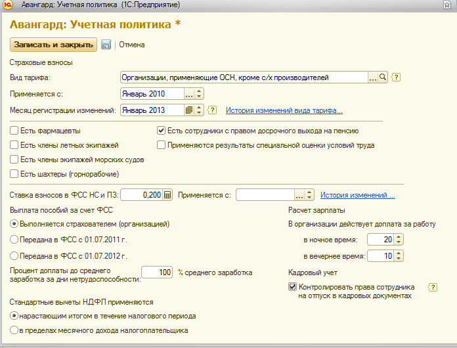The height and width of the screenshot is (348, 457).
Task: Enable Применяются результаты специальной оценки условий труда
Action: click(x=161, y=145)
